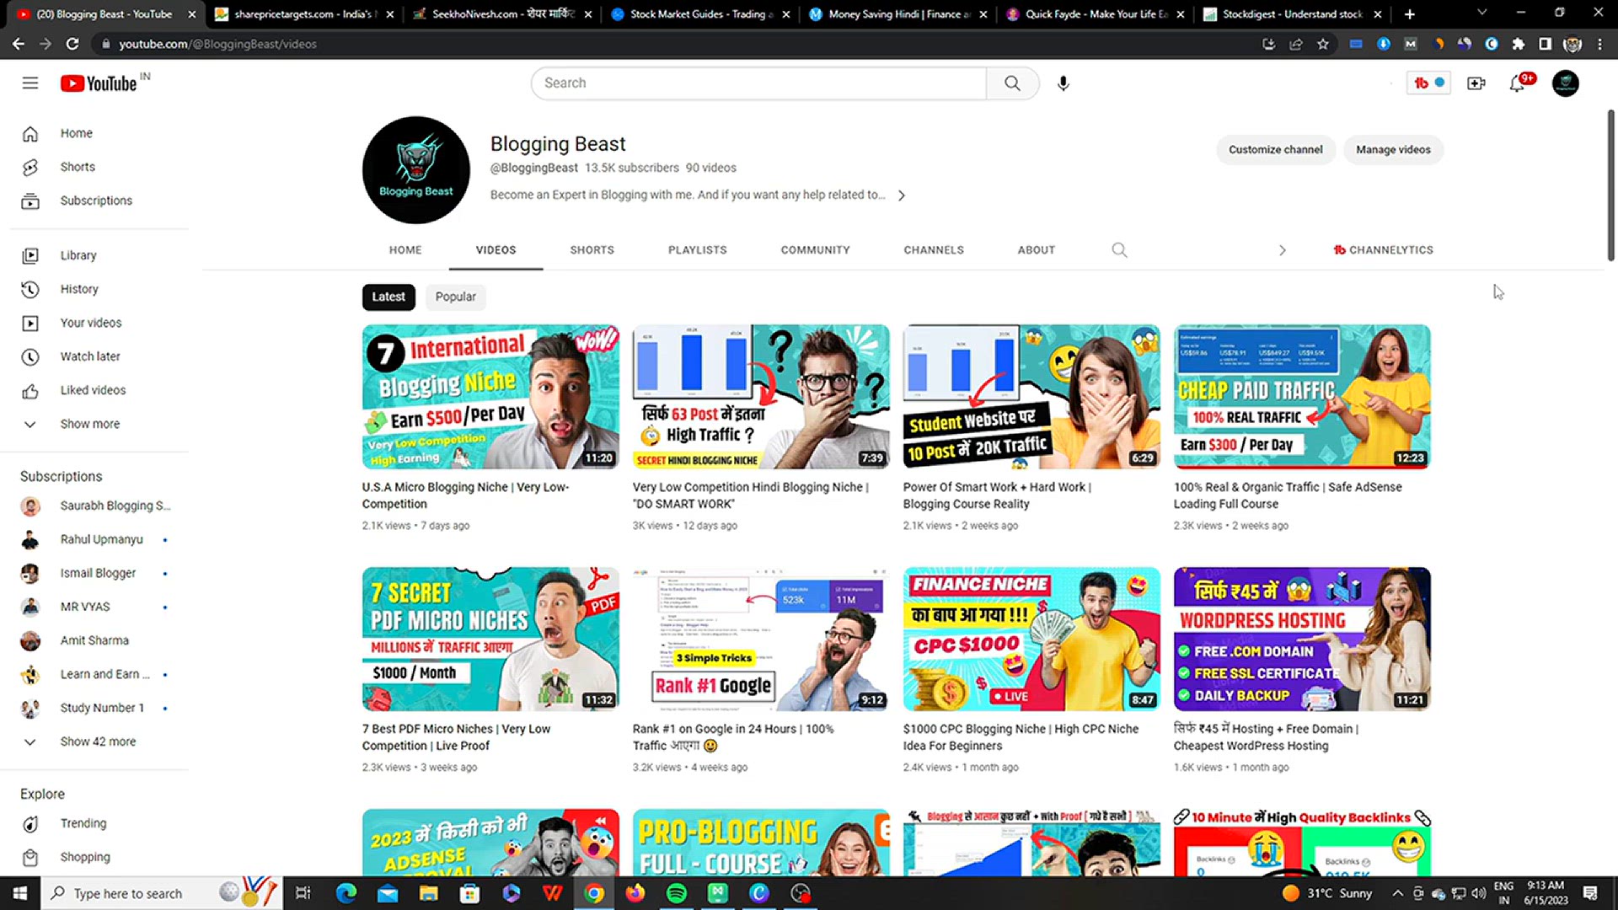This screenshot has height=910, width=1618.
Task: Open the TubeBuddy extension icon in header
Action: coord(1428,83)
